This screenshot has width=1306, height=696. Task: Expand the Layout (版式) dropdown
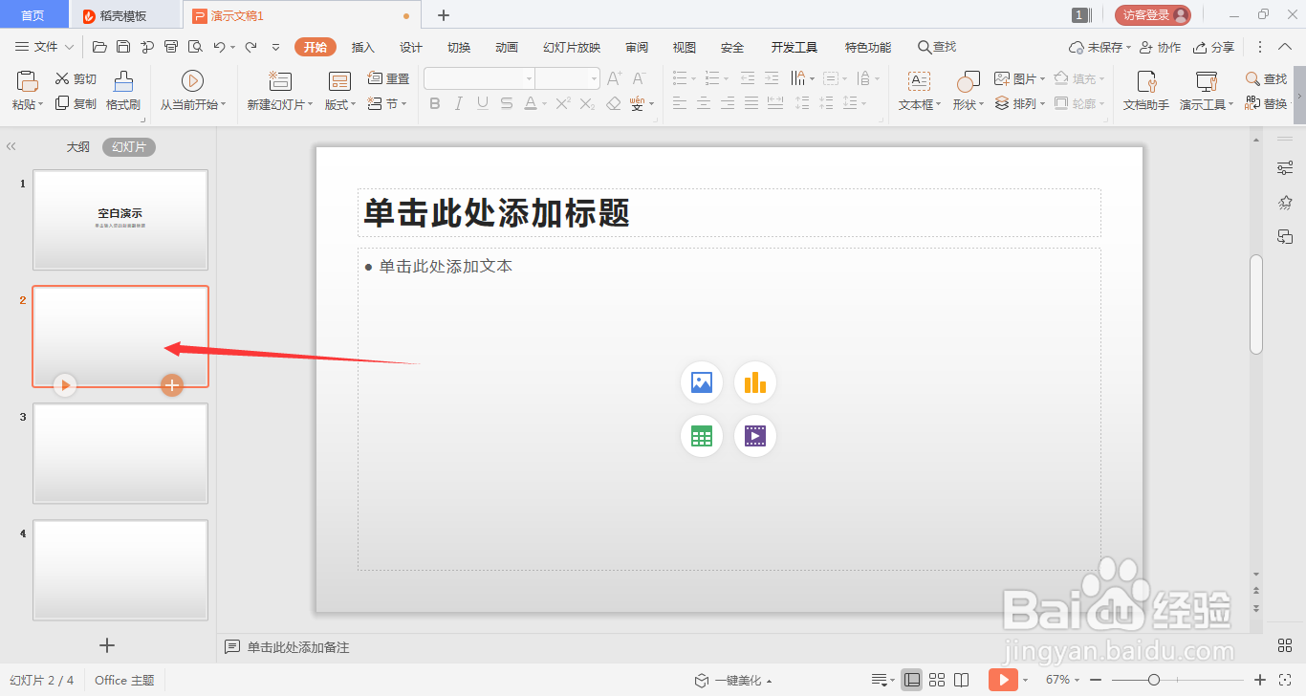(340, 104)
